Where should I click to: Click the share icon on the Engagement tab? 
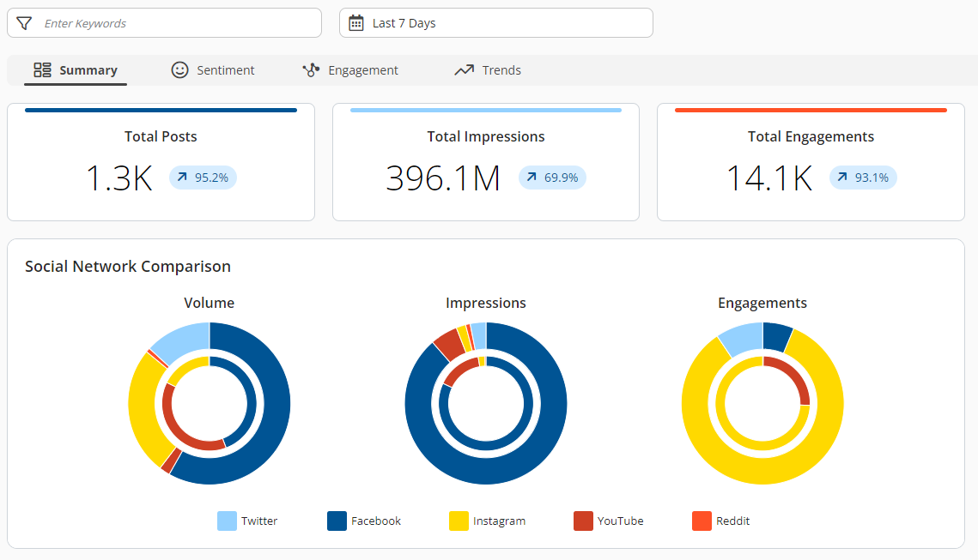(x=310, y=69)
